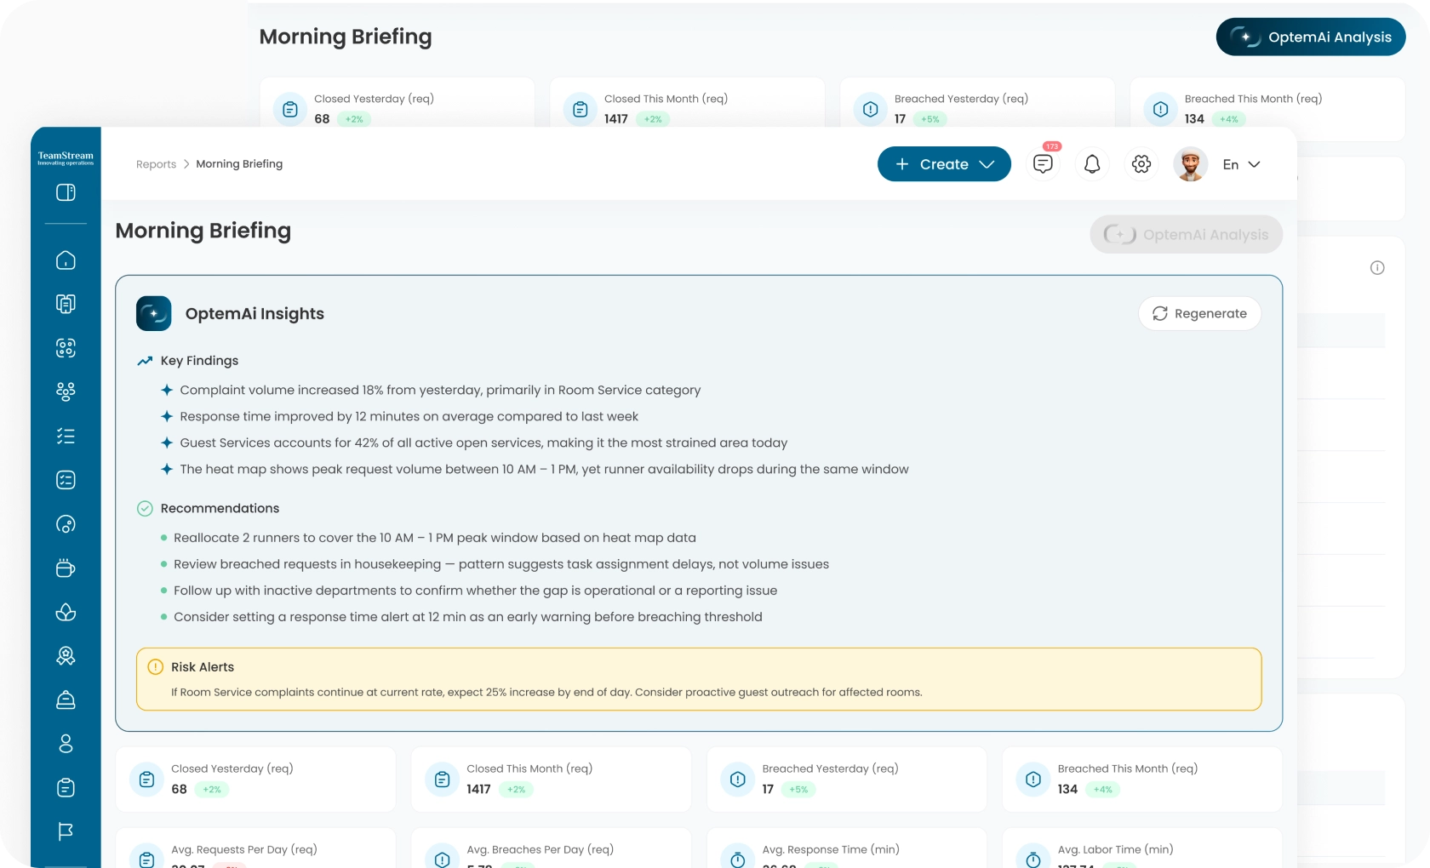The height and width of the screenshot is (868, 1430).
Task: Expand the En language dropdown
Action: click(1241, 164)
